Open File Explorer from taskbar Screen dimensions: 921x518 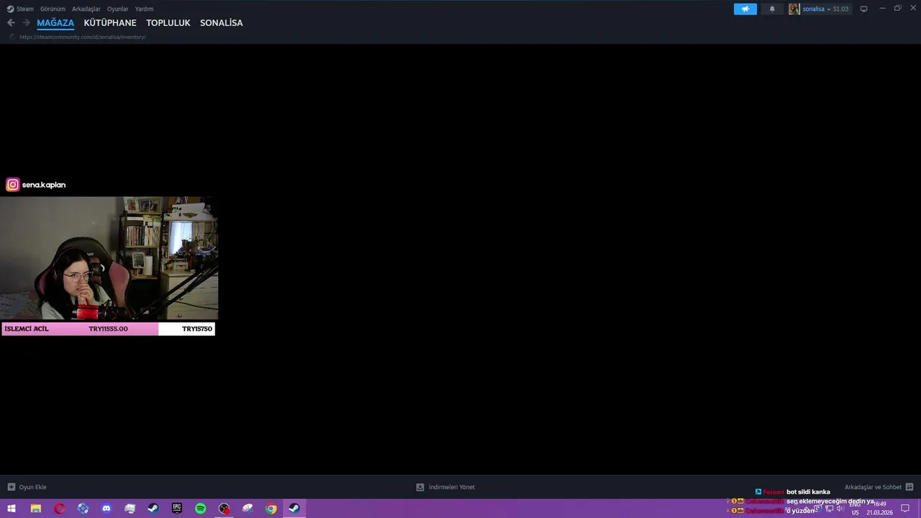tap(35, 509)
